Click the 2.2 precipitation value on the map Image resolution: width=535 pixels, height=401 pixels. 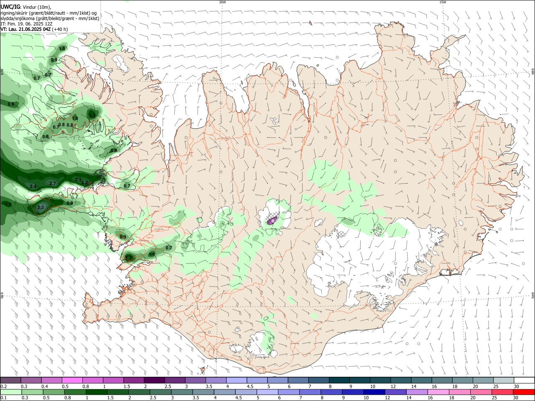coord(85,183)
